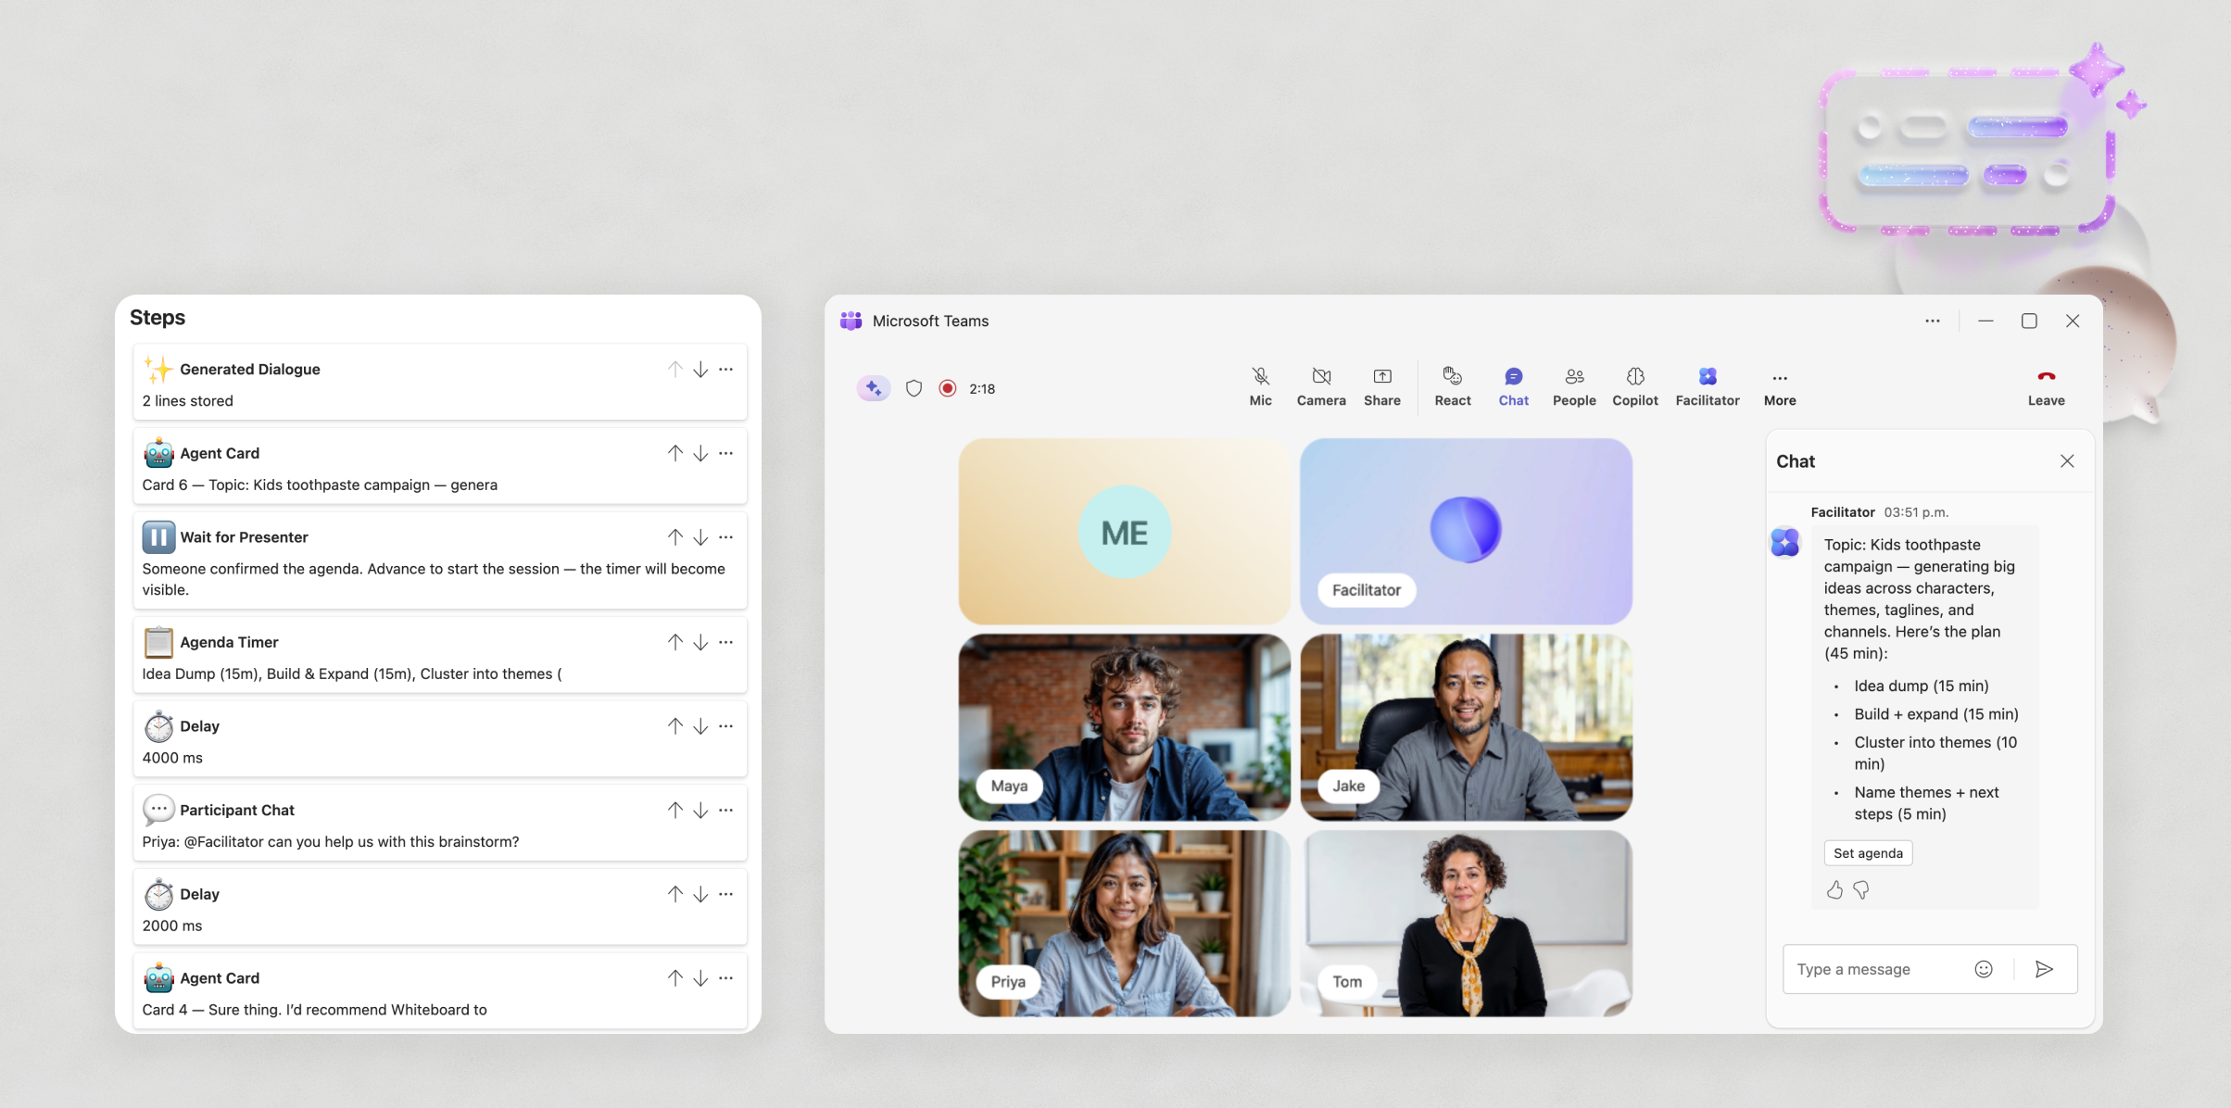Open options for the Agenda Timer step
This screenshot has height=1108, width=2231.
click(726, 642)
